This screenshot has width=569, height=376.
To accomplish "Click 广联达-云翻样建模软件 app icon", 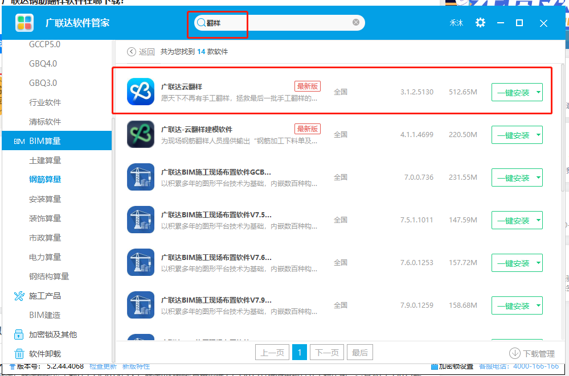I will point(141,134).
